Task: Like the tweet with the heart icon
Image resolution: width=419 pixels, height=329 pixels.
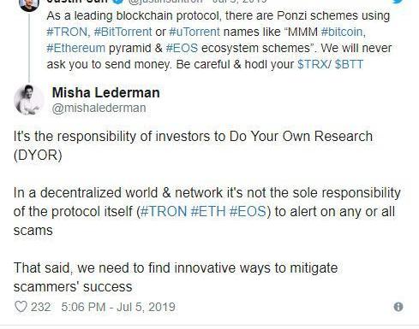Action: [x=21, y=307]
